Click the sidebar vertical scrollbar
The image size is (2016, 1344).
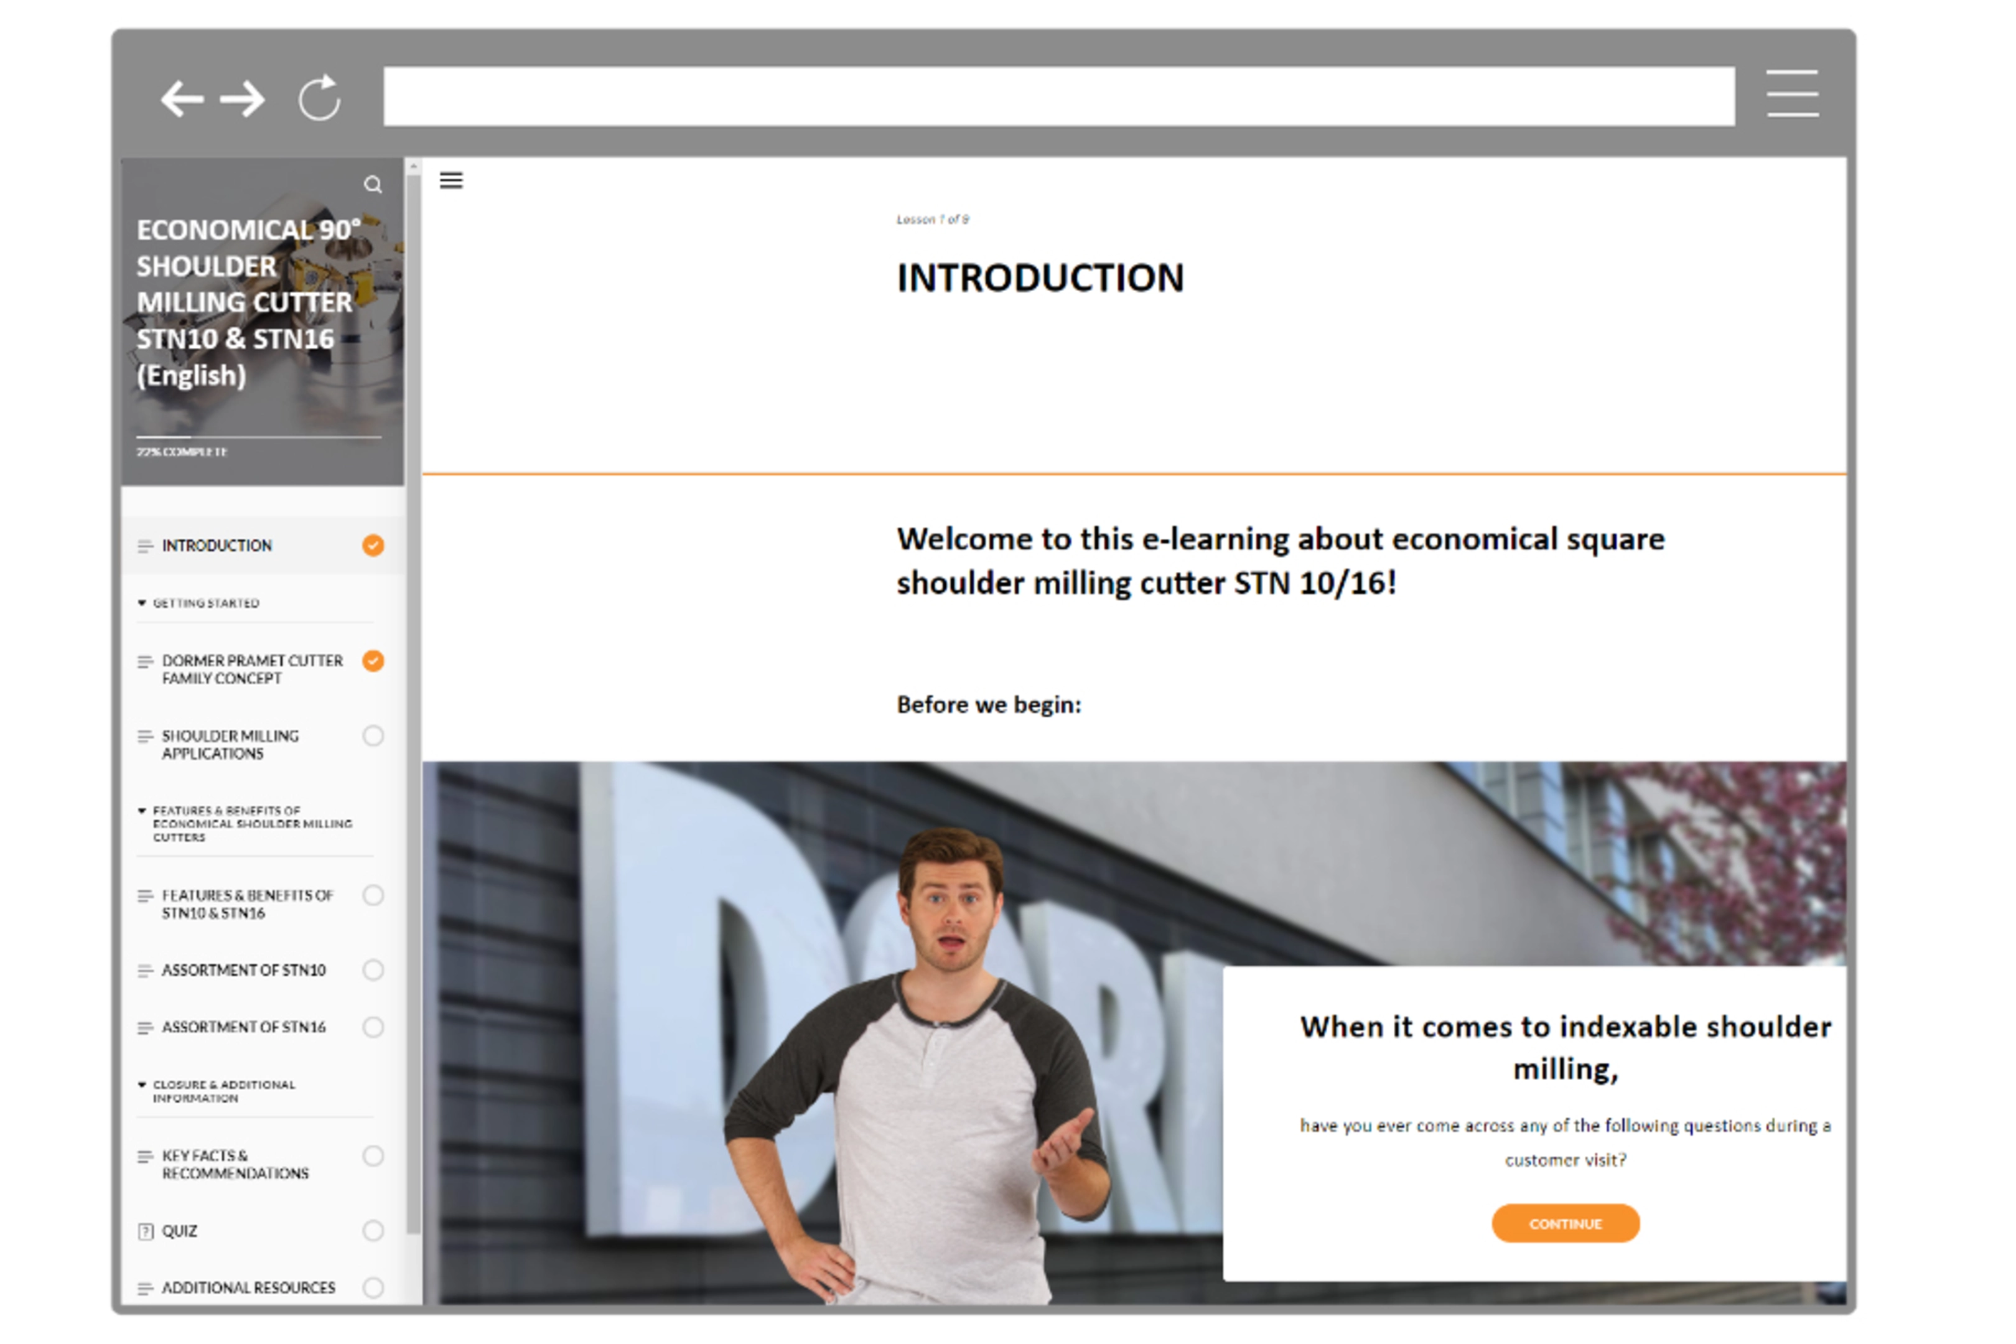point(413,703)
